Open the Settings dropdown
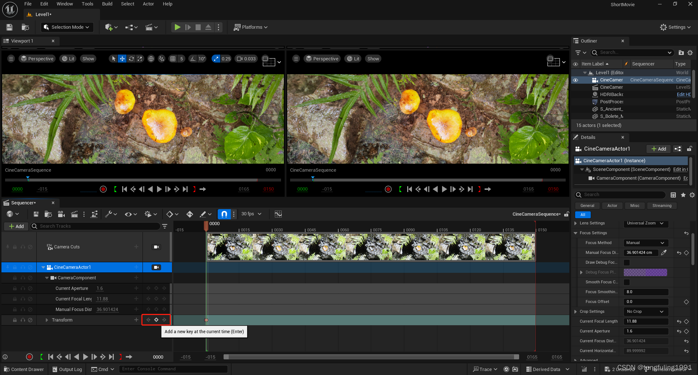 pyautogui.click(x=675, y=27)
